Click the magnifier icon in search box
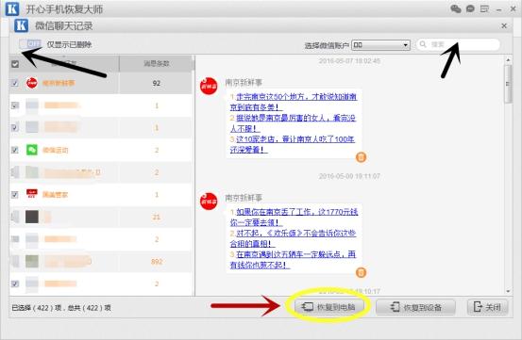 tap(423, 44)
